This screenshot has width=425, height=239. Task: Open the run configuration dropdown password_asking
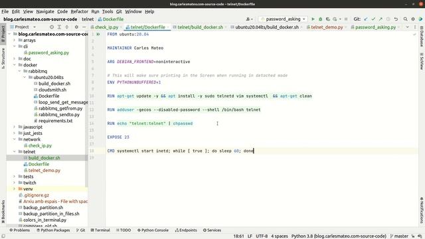tap(283, 19)
